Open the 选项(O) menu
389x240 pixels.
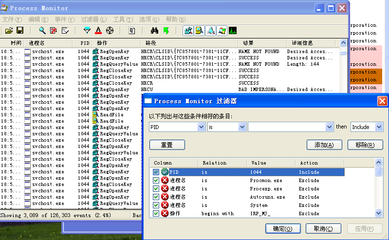coord(149,19)
